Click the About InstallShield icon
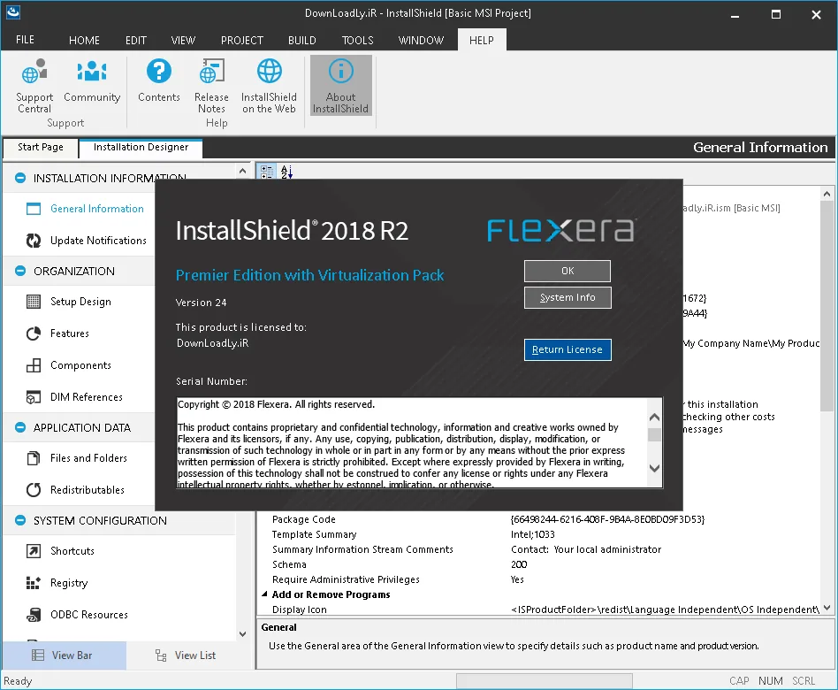 [x=341, y=71]
